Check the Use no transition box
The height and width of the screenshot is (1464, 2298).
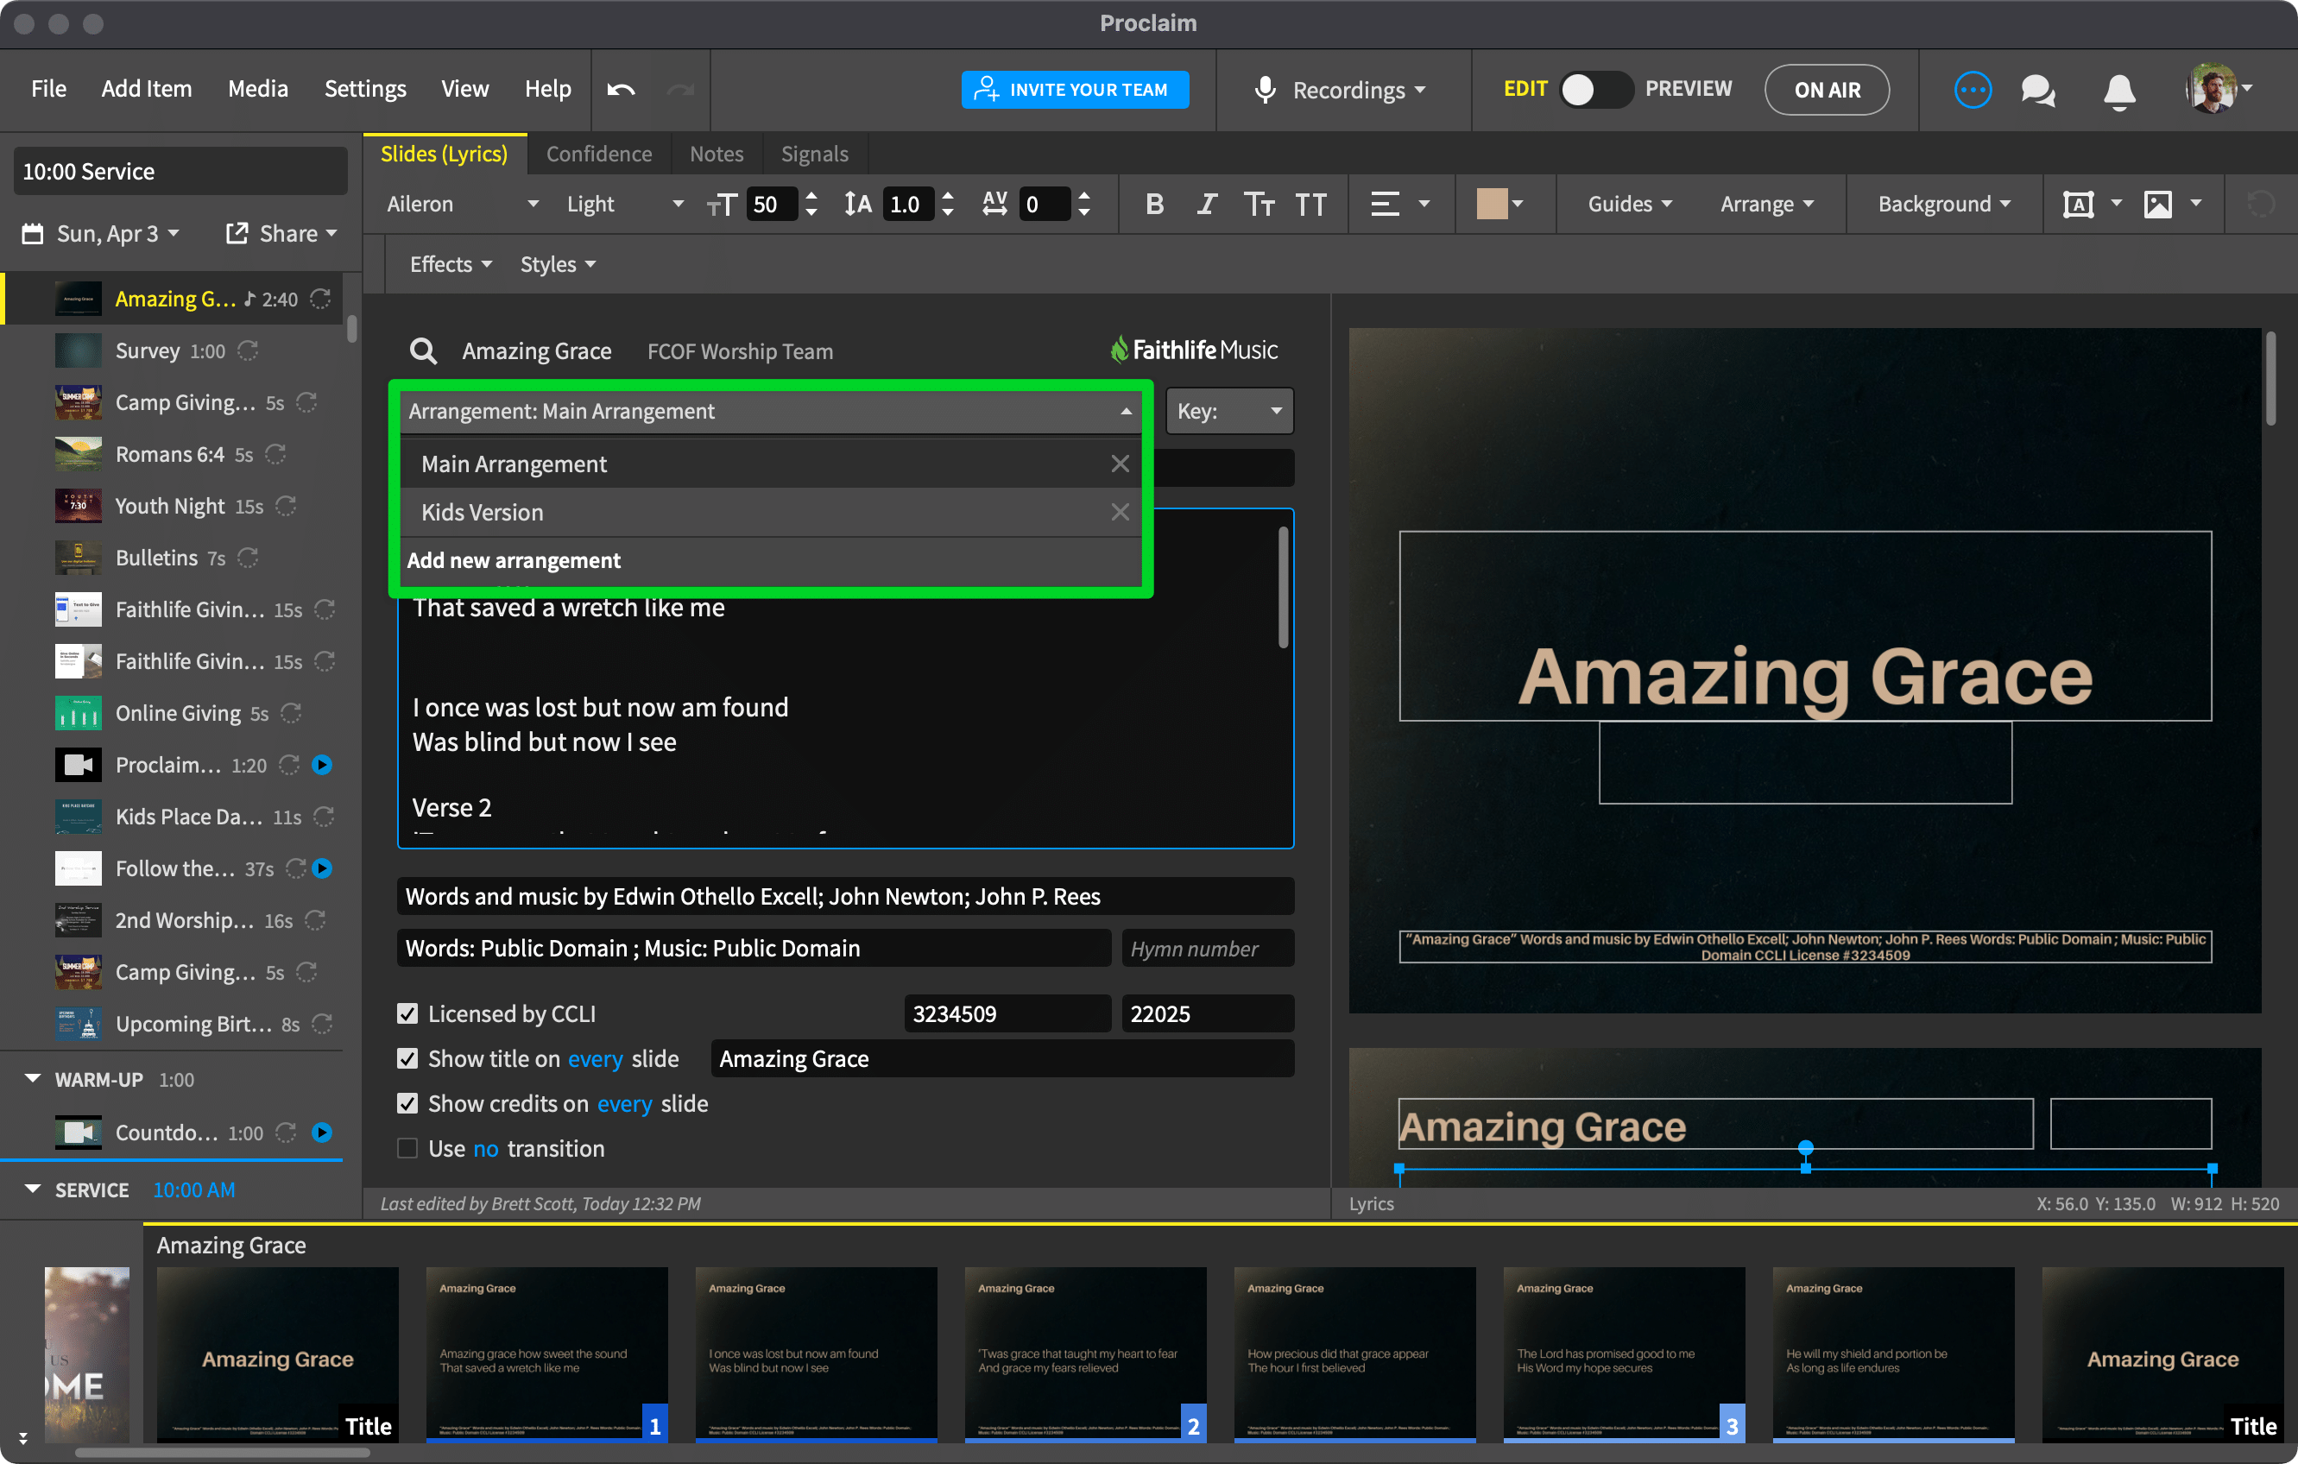coord(407,1148)
